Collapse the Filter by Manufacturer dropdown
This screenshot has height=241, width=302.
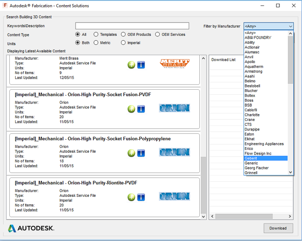pos(290,26)
